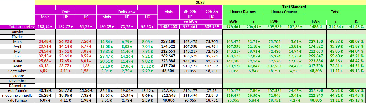Select the - de l'année row label
This screenshot has height=103, width=366.
17,101
